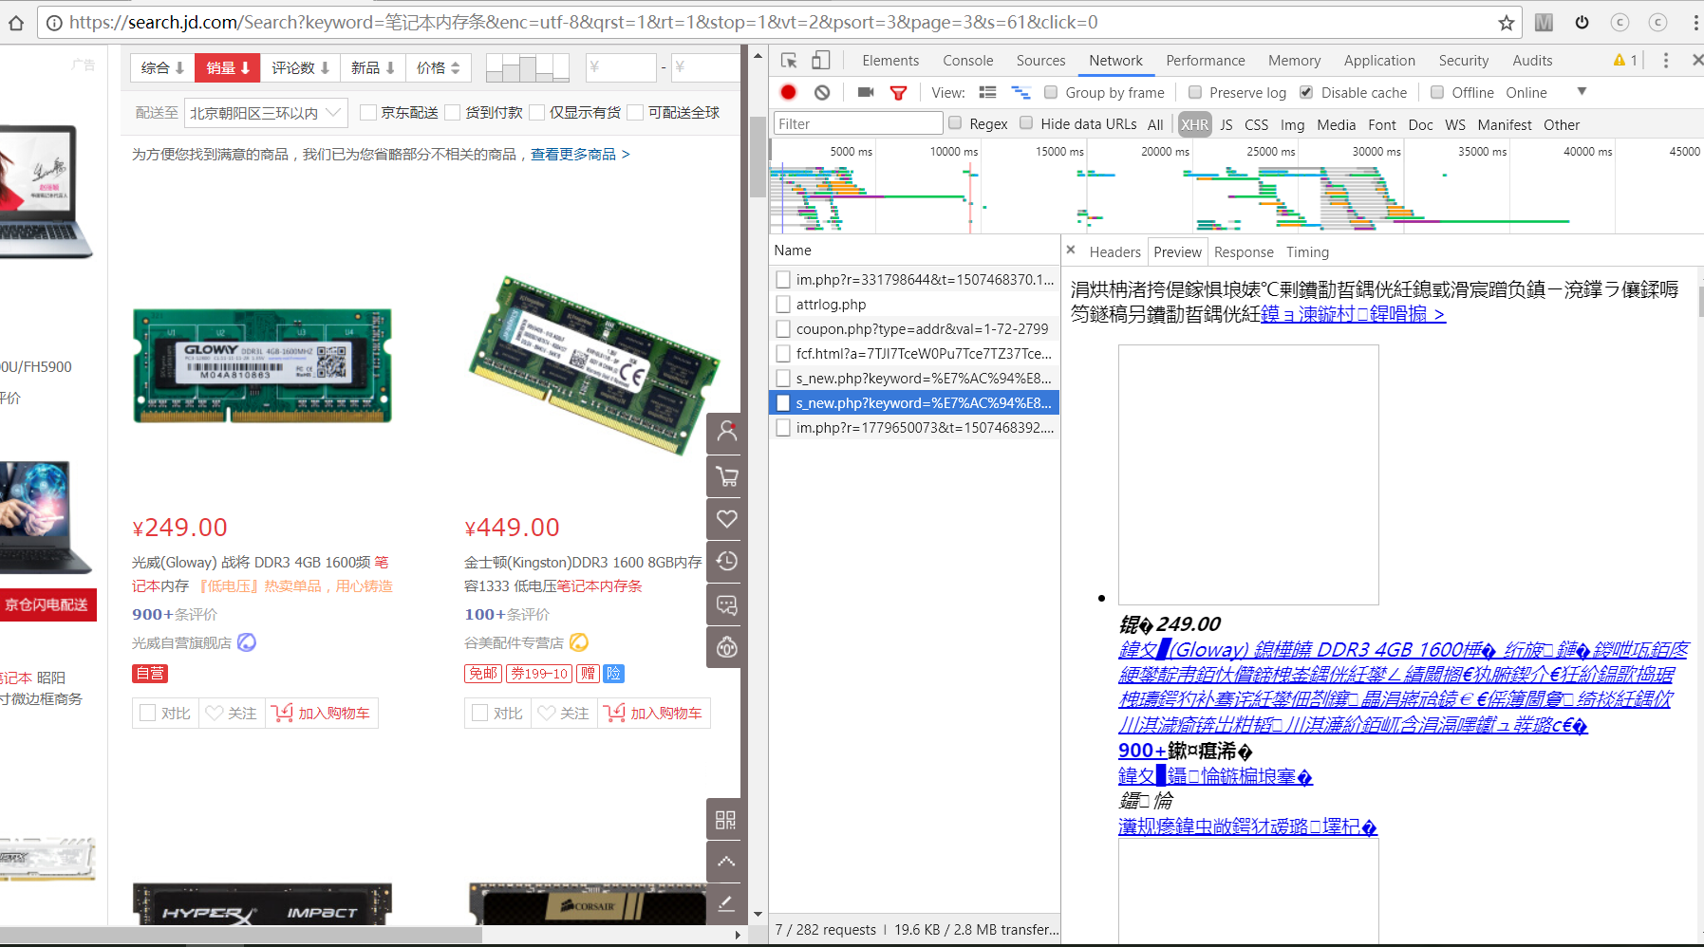Check the 货到付款 filter checkbox
The image size is (1704, 947).
[453, 113]
